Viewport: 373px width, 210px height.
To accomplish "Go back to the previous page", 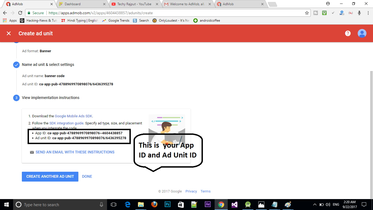I will click(5, 13).
